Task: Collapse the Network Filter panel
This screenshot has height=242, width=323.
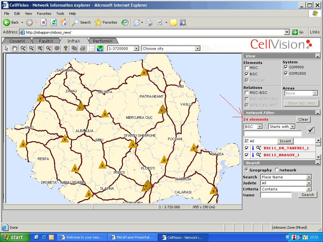Action: click(318, 113)
